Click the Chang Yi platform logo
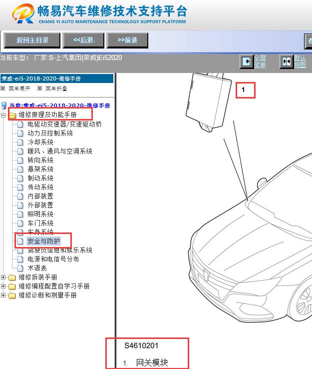 tap(23, 13)
